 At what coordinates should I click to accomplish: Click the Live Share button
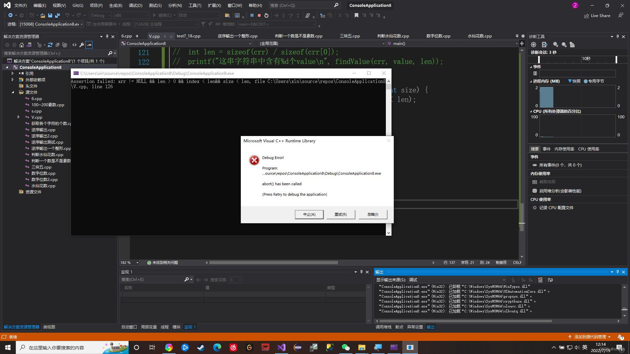tap(597, 15)
